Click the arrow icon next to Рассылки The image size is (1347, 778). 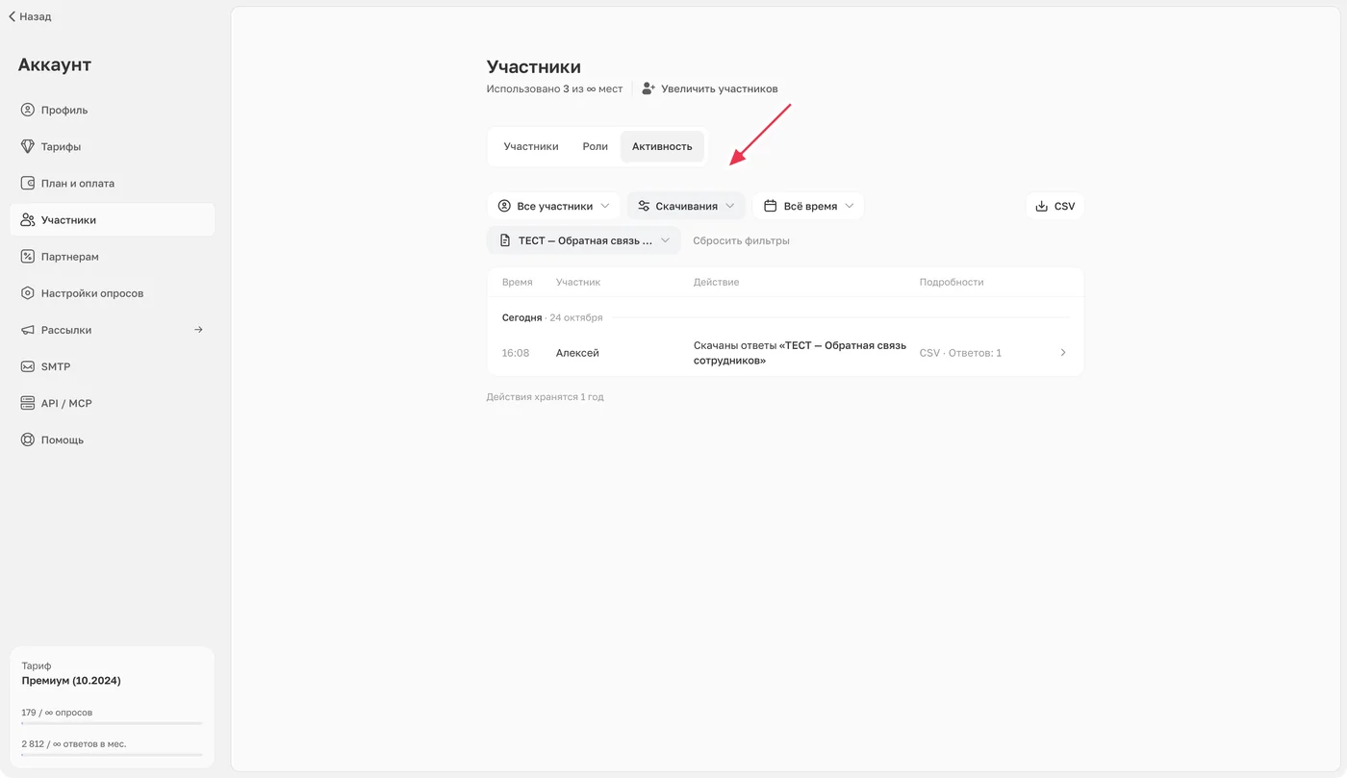[x=198, y=330]
